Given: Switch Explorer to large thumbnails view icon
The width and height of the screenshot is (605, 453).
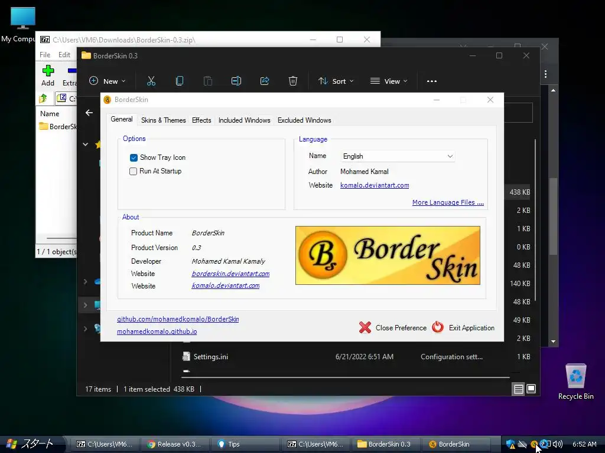Looking at the screenshot, I should pos(531,389).
